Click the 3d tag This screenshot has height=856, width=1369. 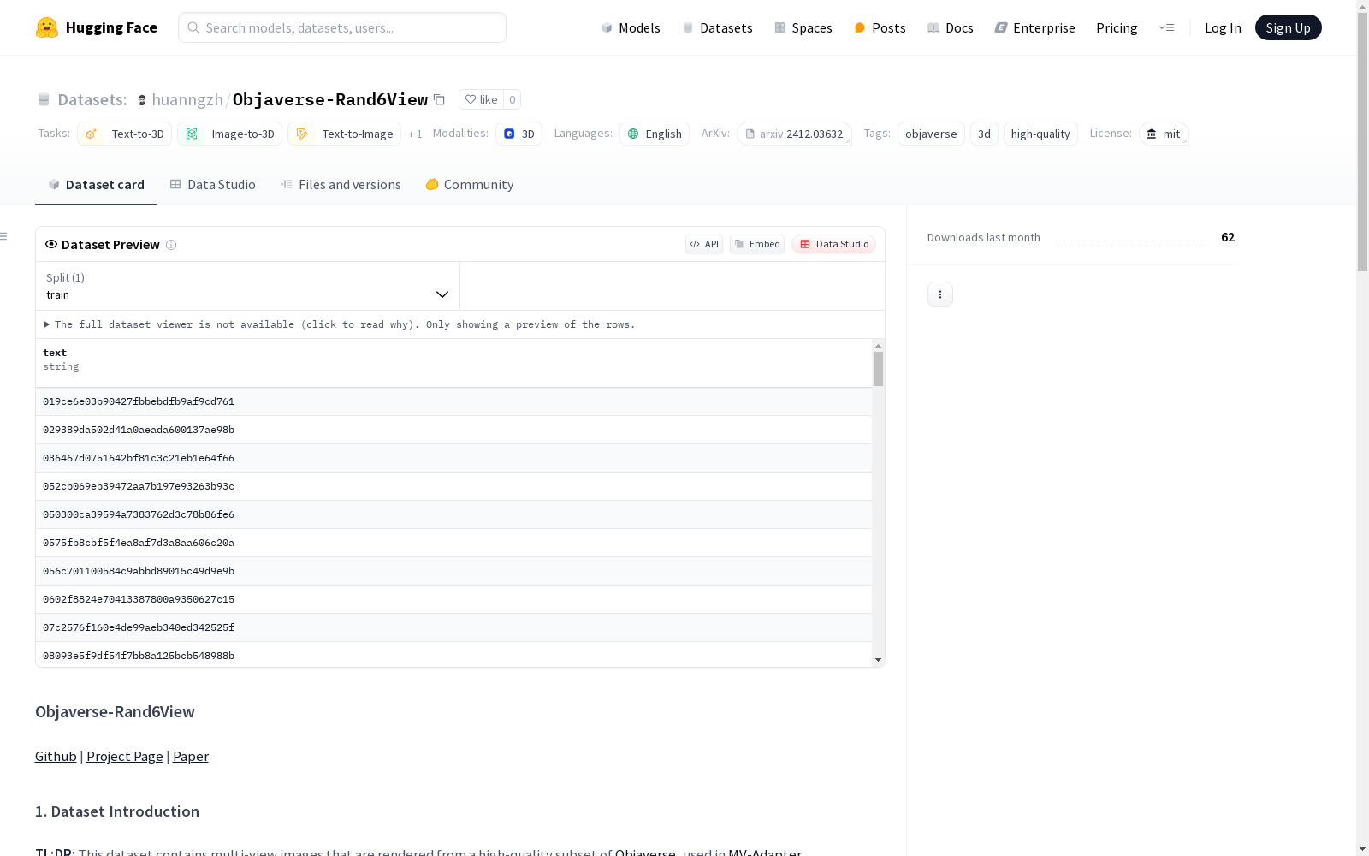coord(984,134)
